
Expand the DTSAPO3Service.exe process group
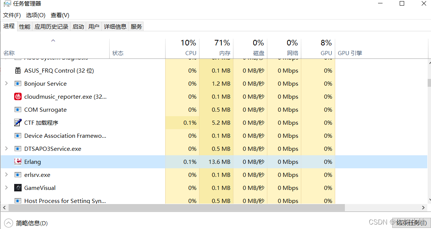pyautogui.click(x=6, y=148)
